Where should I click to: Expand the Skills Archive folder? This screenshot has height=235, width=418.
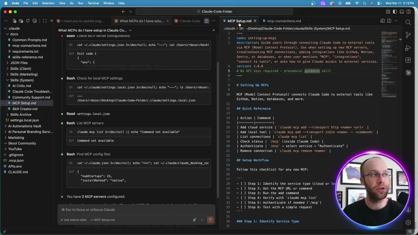coord(21,115)
